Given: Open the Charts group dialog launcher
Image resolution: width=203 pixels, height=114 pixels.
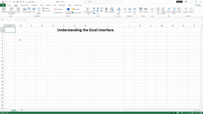Looking at the screenshot, I should coord(115,16).
